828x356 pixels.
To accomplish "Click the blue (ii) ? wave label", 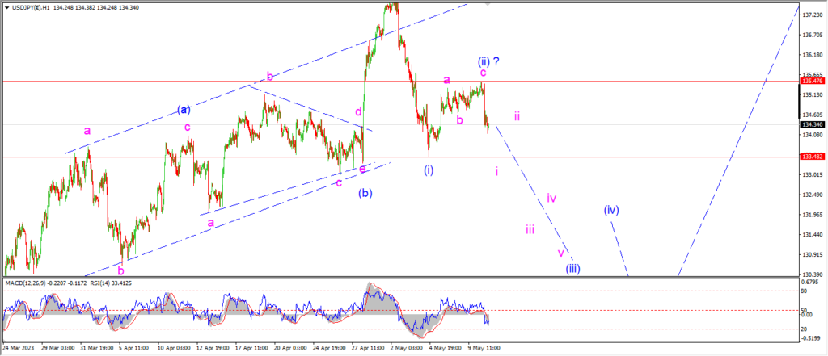I will point(488,61).
